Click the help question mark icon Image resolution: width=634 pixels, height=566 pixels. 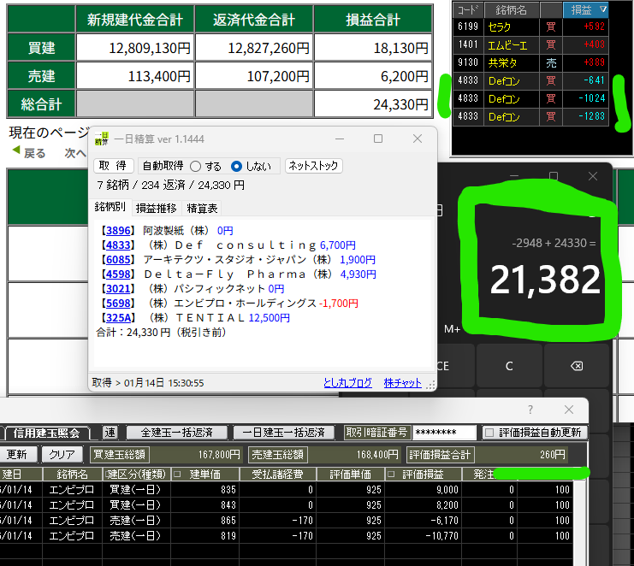[x=530, y=410]
